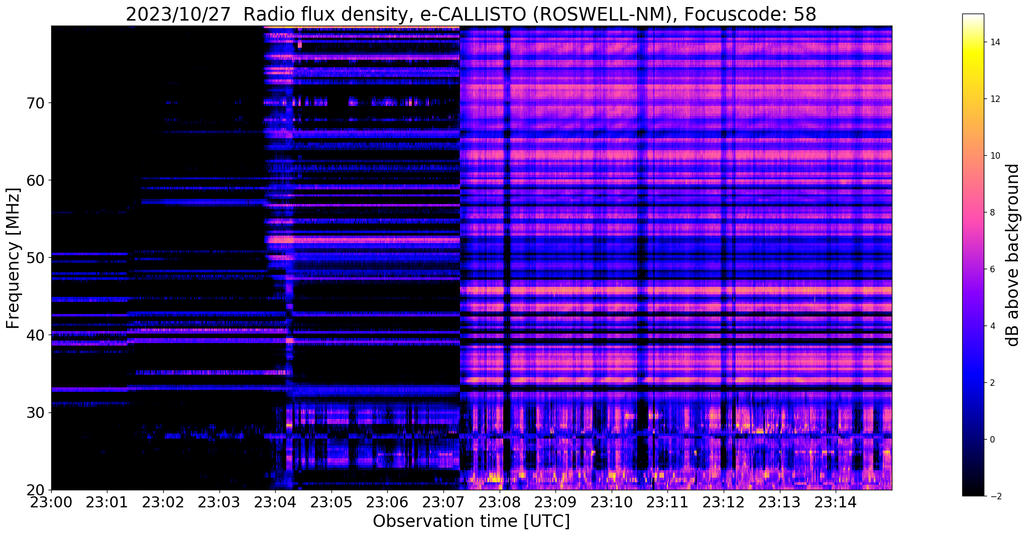Click the 23:13 time tick label

[779, 502]
